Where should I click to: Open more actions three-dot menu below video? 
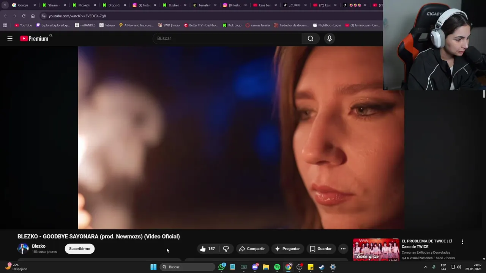343,249
